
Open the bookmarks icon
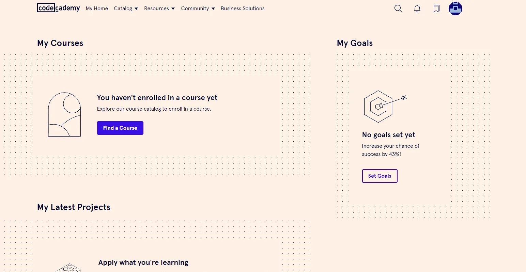coord(436,9)
